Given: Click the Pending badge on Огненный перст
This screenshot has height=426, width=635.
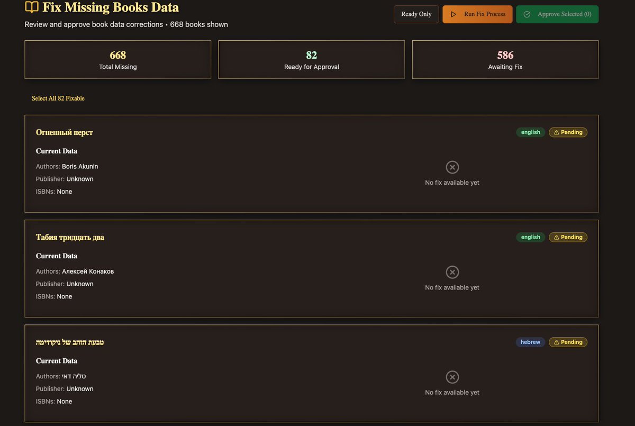Looking at the screenshot, I should tap(568, 132).
